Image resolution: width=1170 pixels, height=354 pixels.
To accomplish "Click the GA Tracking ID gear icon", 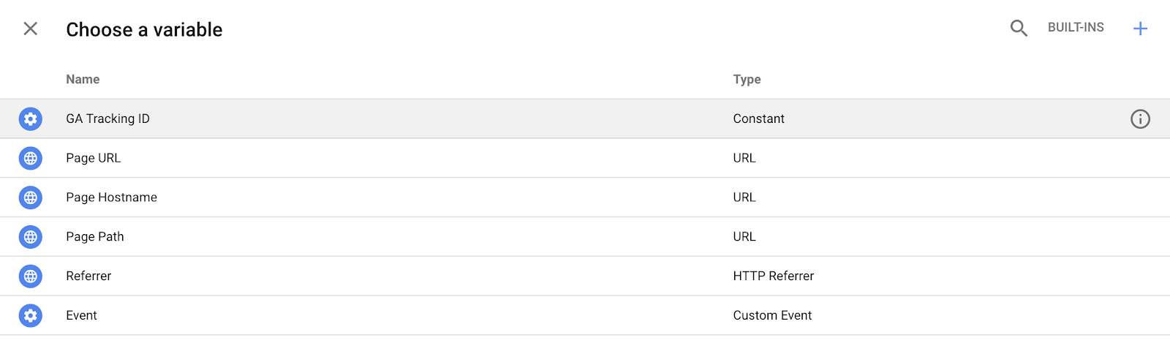I will [x=30, y=118].
